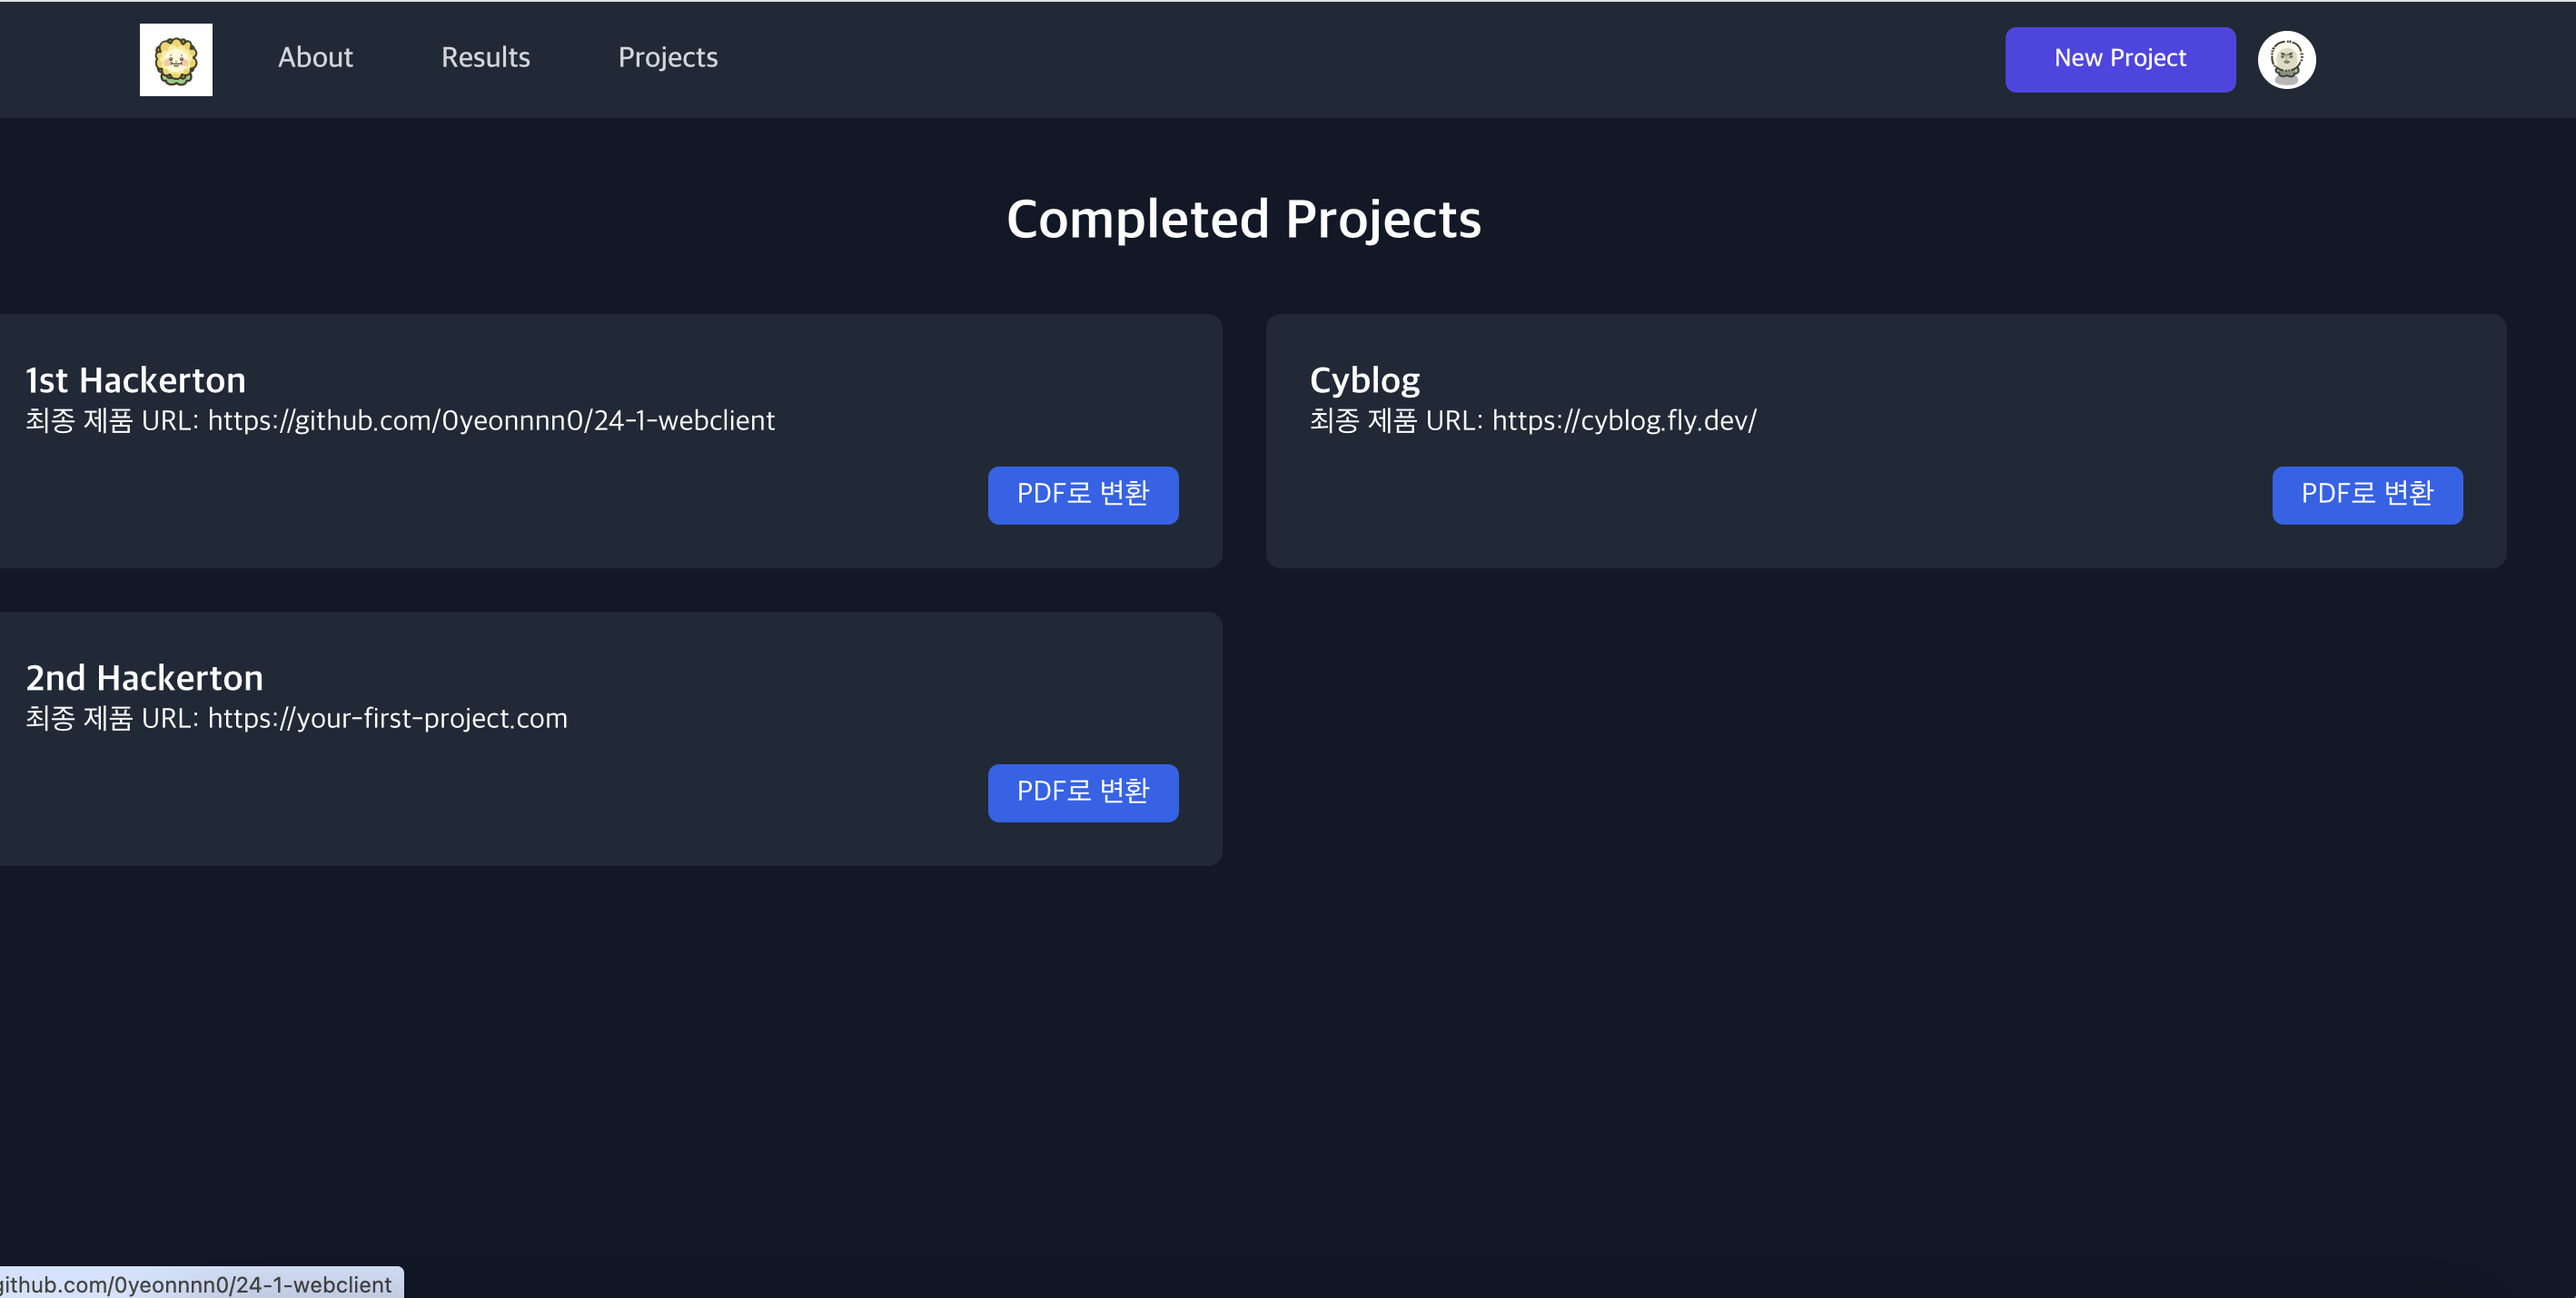Open the 1st Hackerton GitHub URL link
This screenshot has height=1298, width=2576.
pyautogui.click(x=490, y=420)
